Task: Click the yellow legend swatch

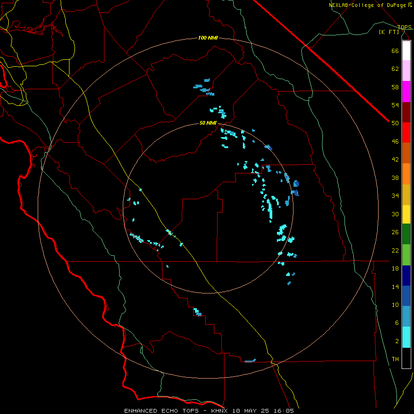Action: 406,214
